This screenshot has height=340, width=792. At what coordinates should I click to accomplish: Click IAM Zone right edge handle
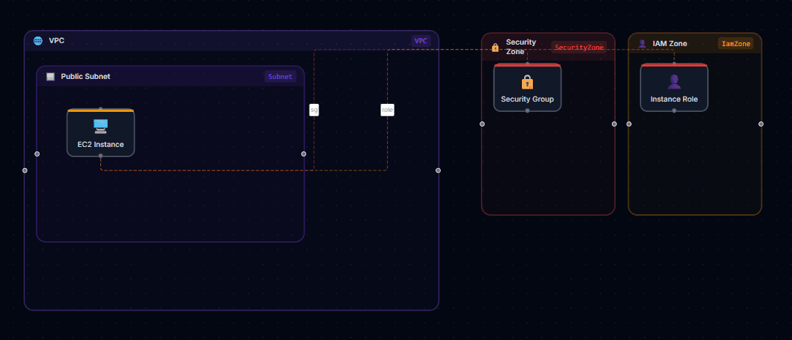(x=761, y=124)
